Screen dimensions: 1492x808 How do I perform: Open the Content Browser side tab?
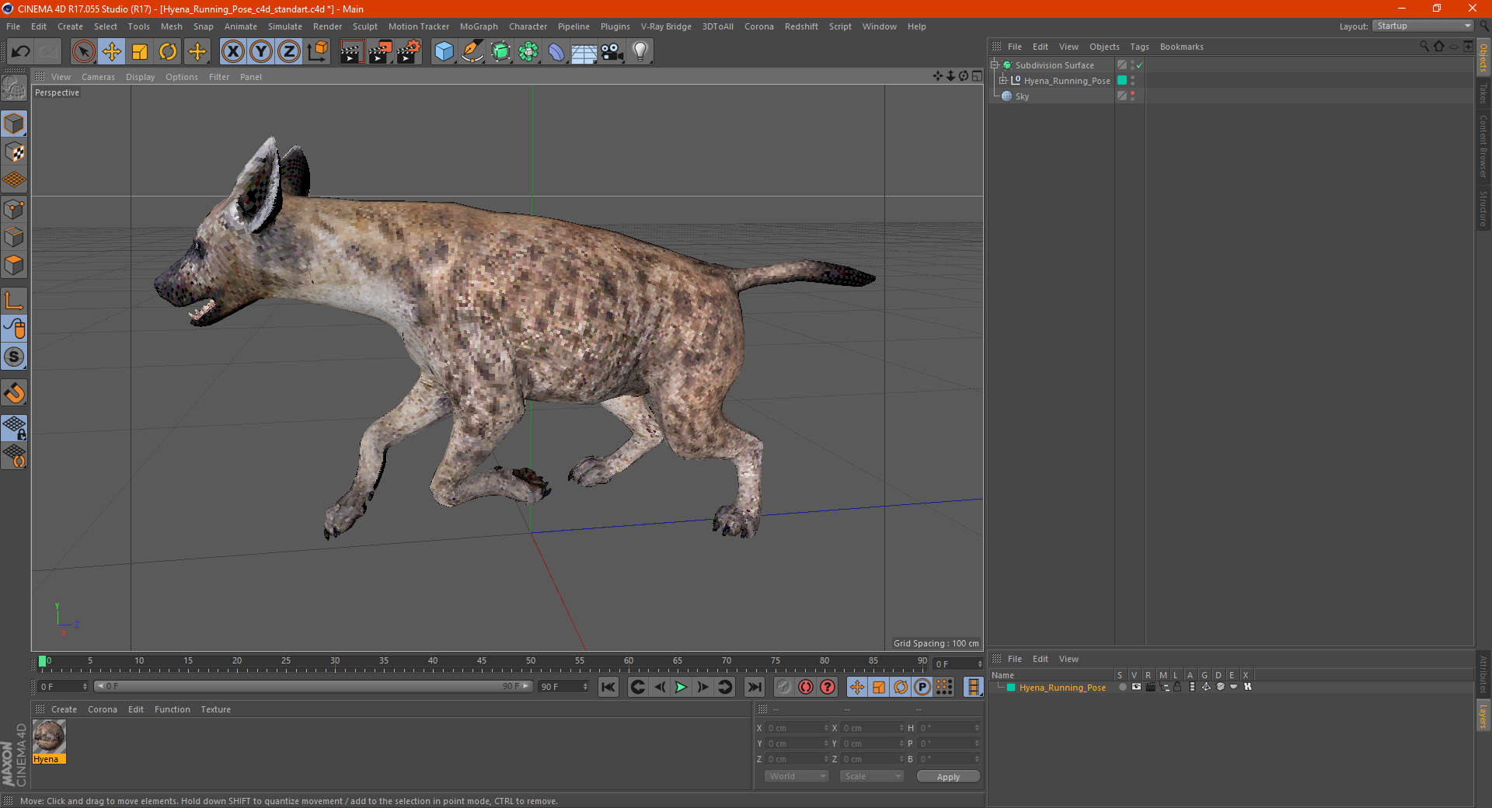point(1483,146)
